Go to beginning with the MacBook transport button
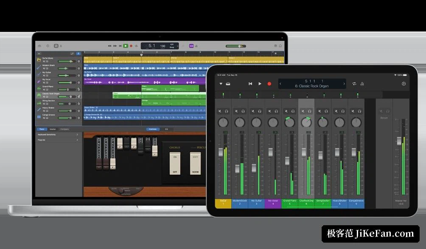Viewport: 426px width, 249px height. click(x=120, y=46)
